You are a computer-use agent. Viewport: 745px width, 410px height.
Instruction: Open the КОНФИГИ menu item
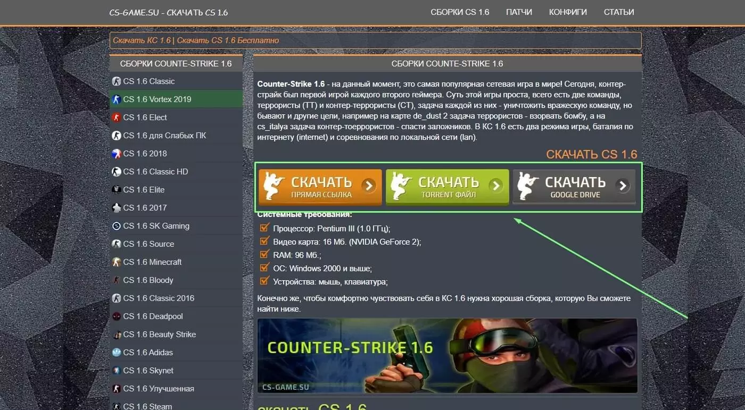[568, 12]
